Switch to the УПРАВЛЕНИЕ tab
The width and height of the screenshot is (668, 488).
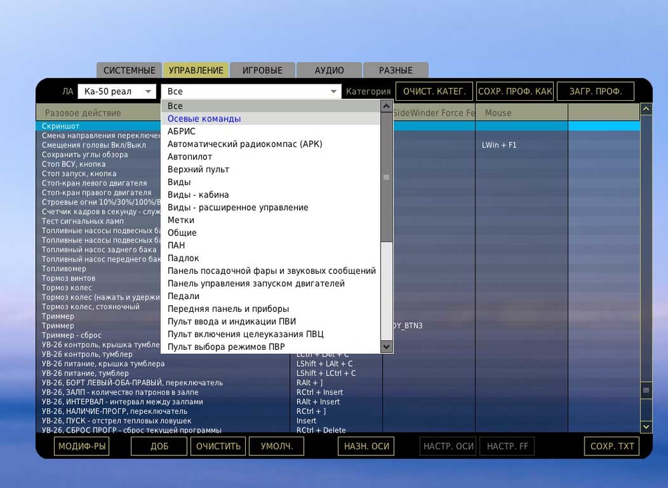[x=196, y=70]
